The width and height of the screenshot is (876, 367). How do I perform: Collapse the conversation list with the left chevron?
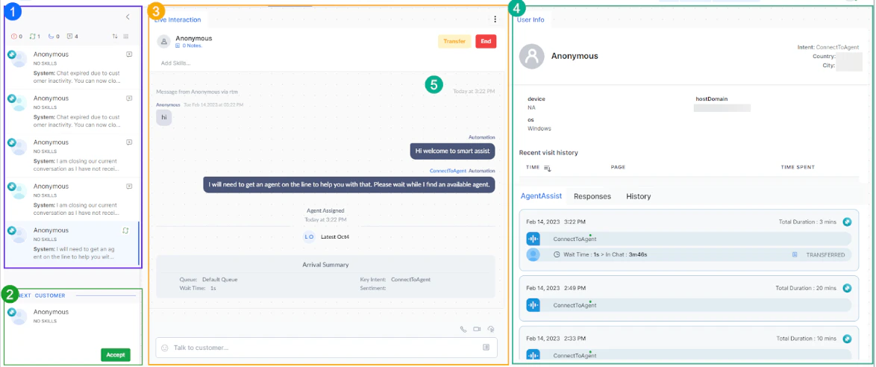click(128, 17)
